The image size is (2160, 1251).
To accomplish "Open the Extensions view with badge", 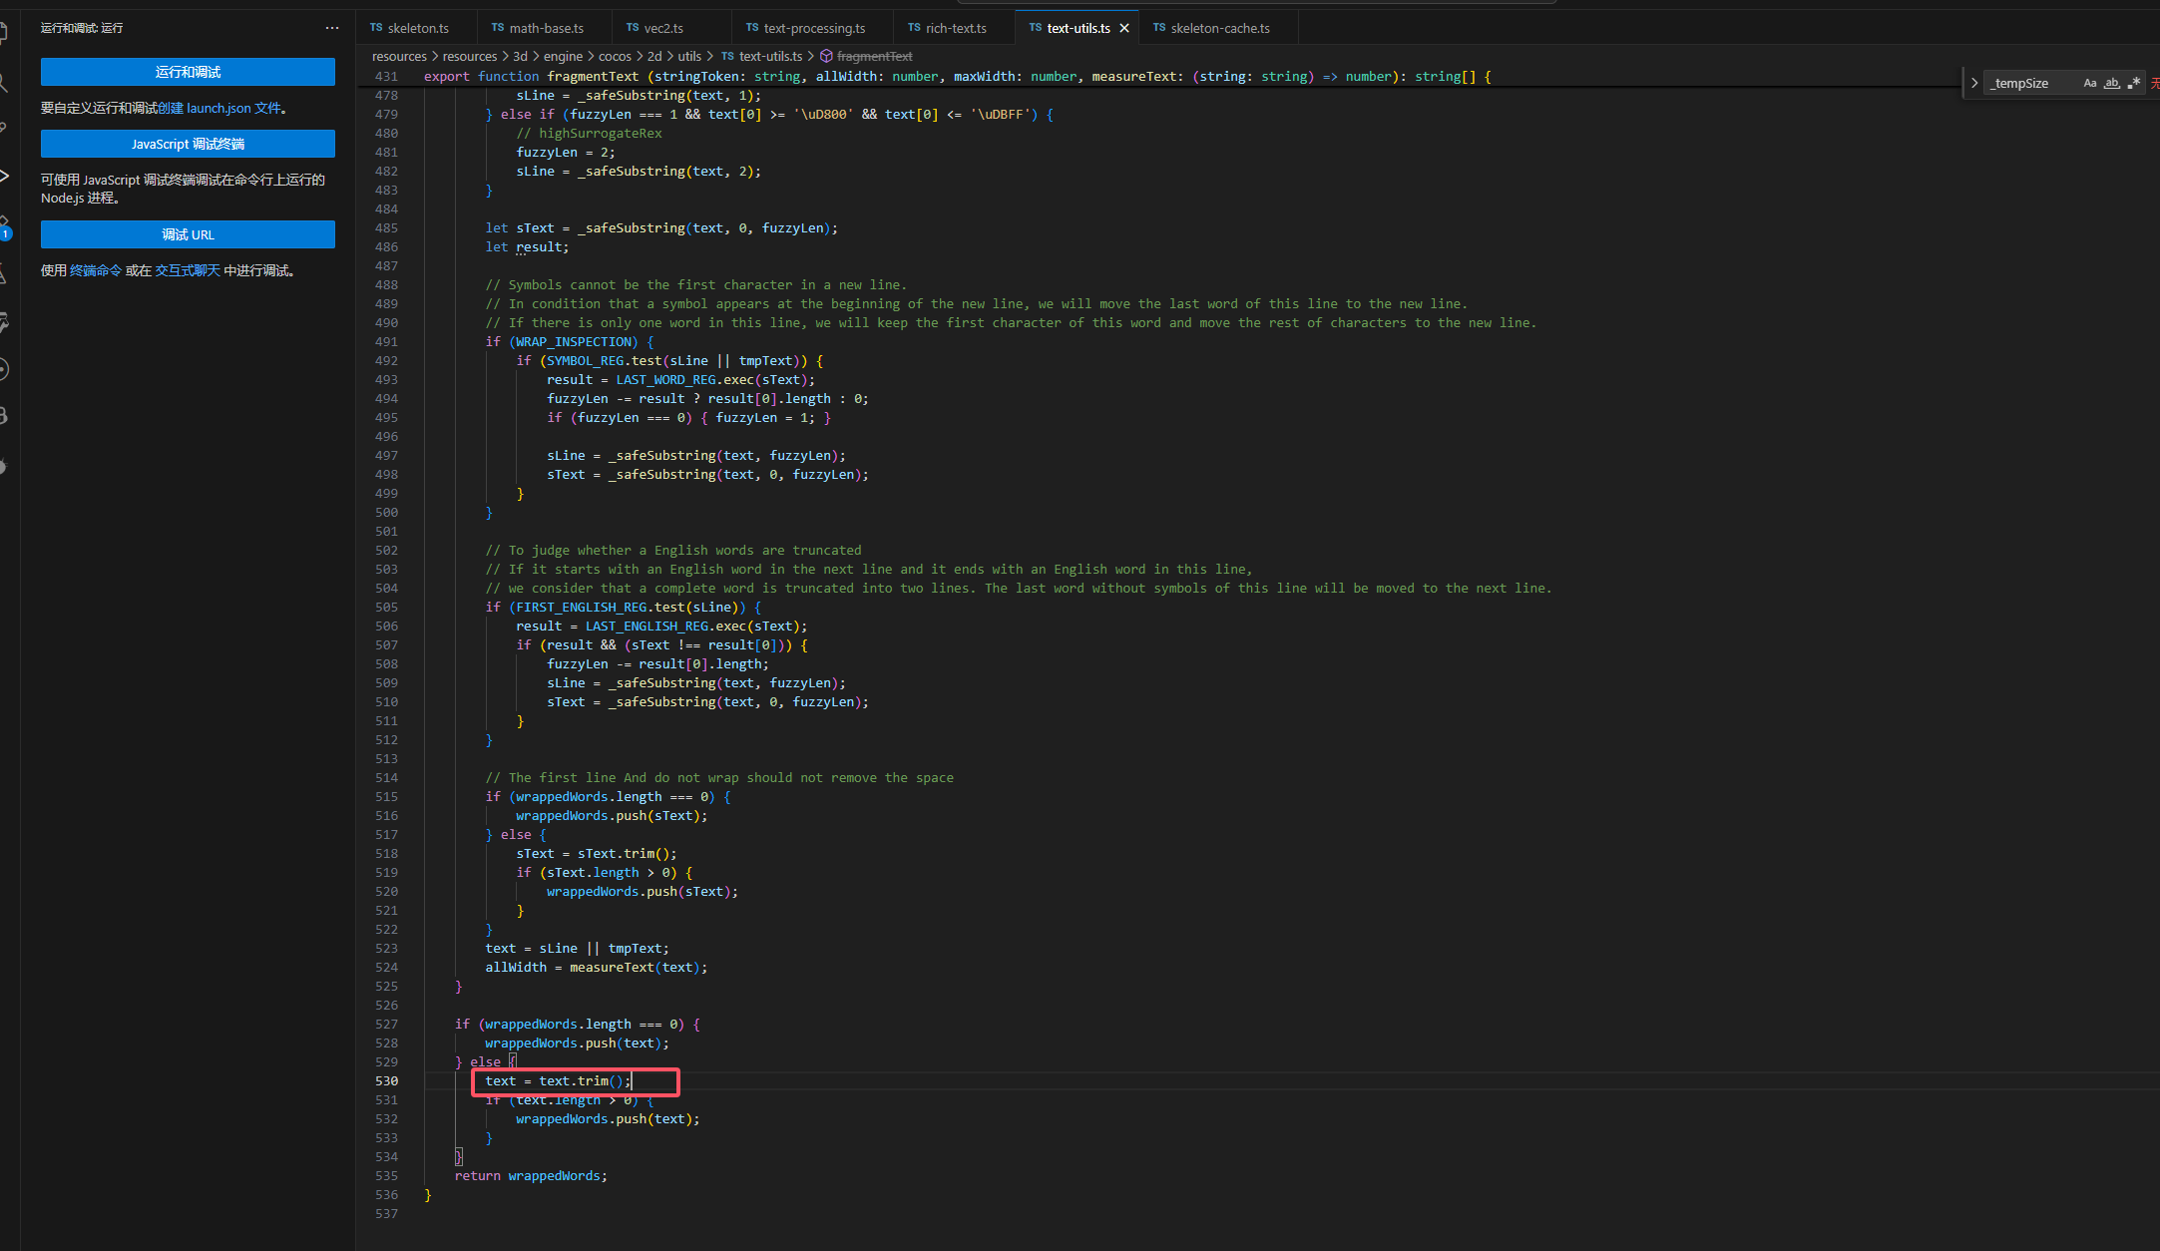I will [4, 223].
